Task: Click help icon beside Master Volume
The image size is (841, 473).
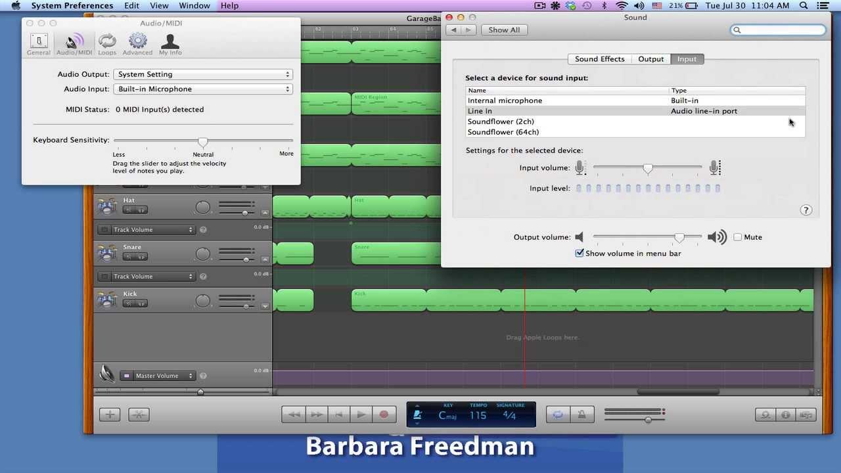Action: [x=203, y=376]
